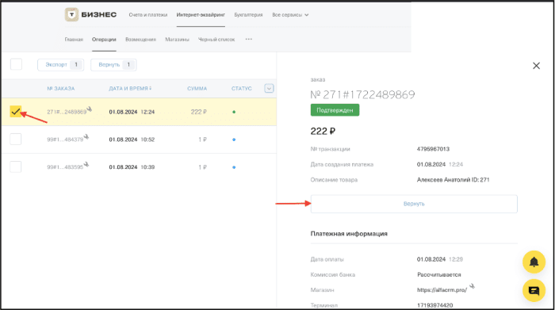The height and width of the screenshot is (310, 555).
Task: Switch to the Возмещения tab
Action: tap(140, 40)
